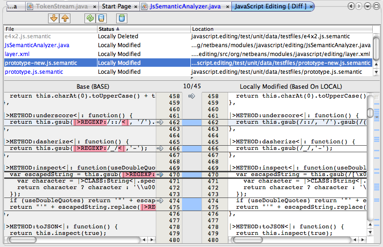Click right pane scroll left arrow

tap(355, 240)
